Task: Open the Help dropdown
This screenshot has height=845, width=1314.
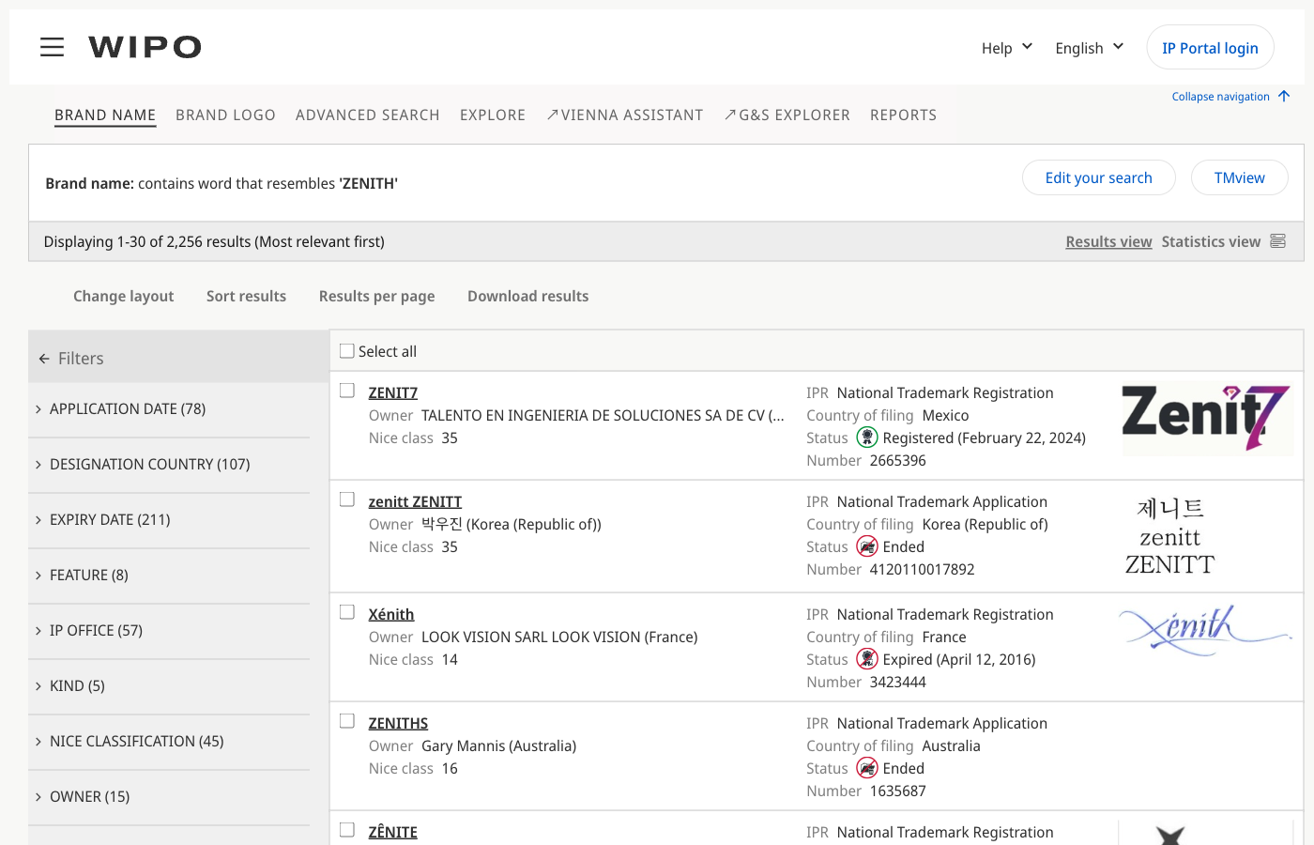Action: [1007, 48]
